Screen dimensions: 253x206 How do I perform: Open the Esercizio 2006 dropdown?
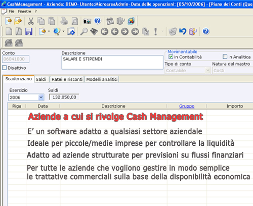coord(41,97)
